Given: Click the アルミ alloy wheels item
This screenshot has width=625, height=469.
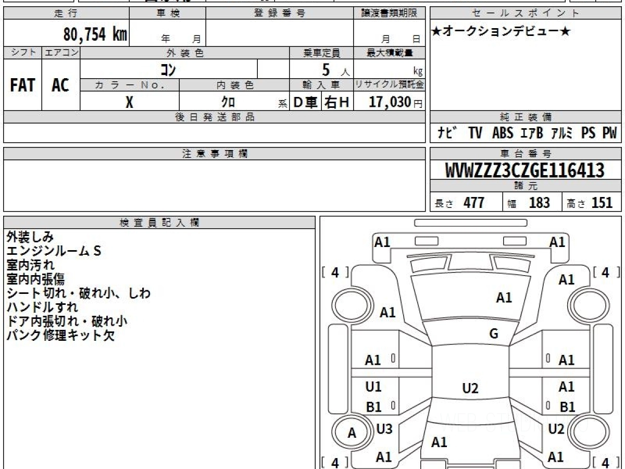Looking at the screenshot, I should tap(562, 133).
